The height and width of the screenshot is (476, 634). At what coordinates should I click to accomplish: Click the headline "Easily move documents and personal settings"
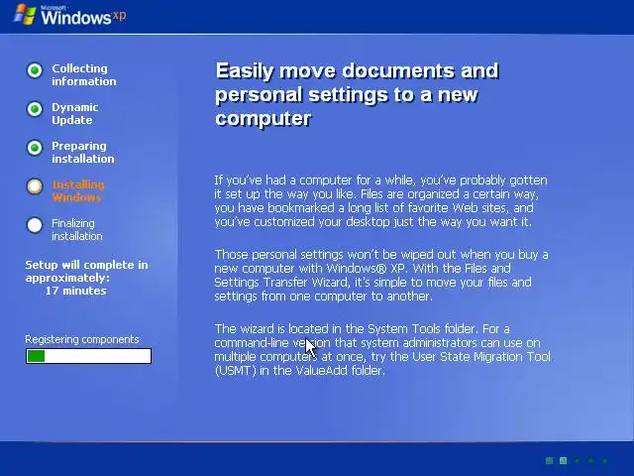pyautogui.click(x=357, y=94)
